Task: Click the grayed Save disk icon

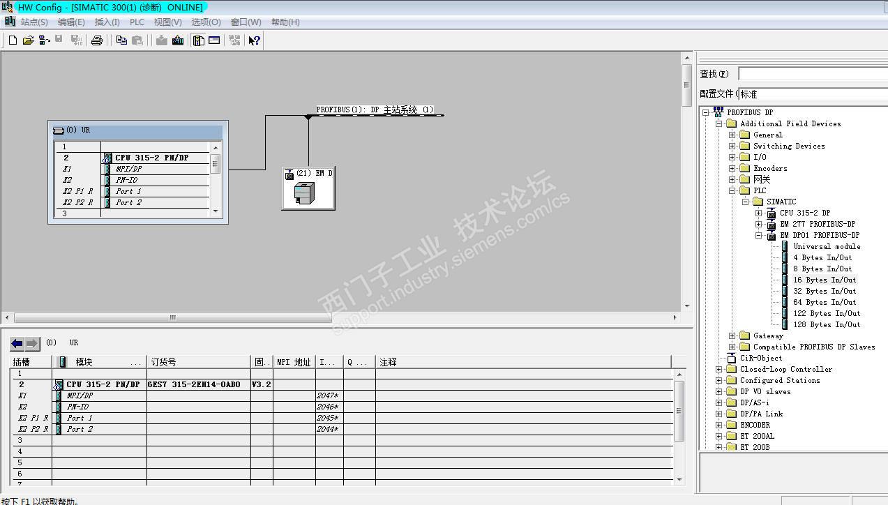Action: [x=59, y=40]
